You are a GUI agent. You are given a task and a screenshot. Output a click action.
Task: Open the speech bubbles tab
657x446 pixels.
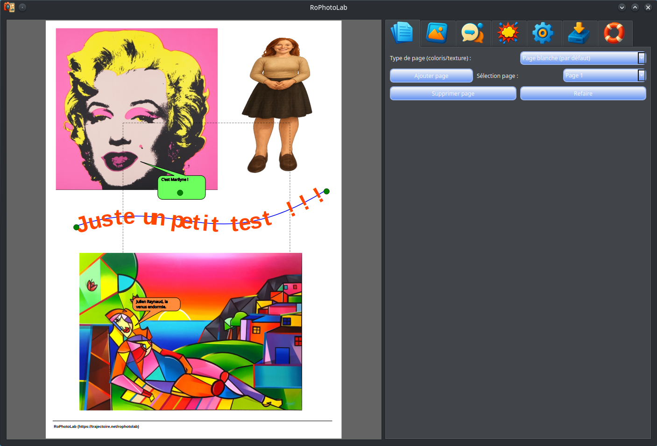tap(473, 33)
